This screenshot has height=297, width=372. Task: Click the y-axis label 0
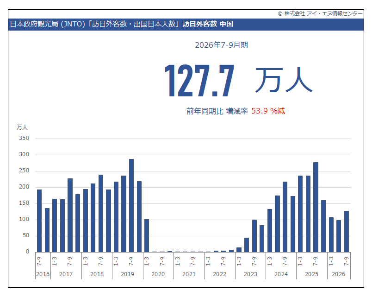point(27,252)
